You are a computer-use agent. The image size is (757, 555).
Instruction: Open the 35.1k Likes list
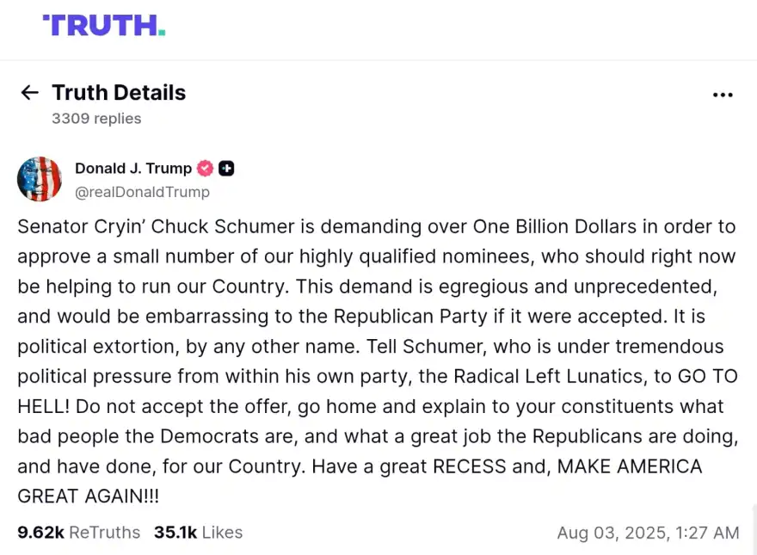click(x=198, y=533)
